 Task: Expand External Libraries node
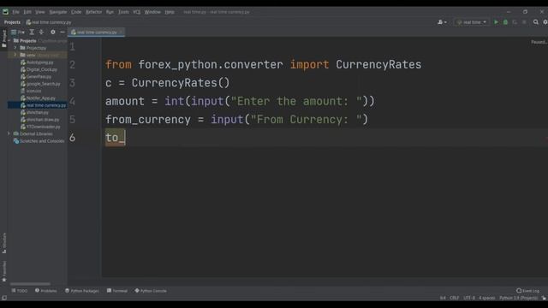pyautogui.click(x=9, y=133)
